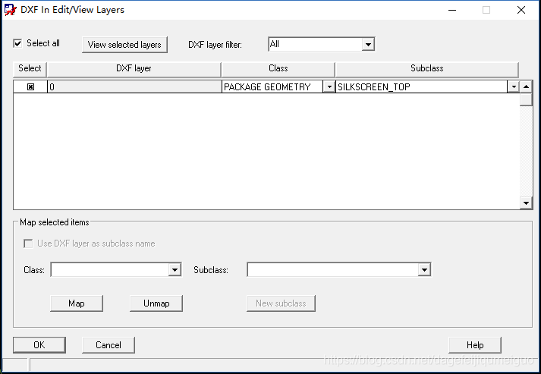The height and width of the screenshot is (374, 541).
Task: Close the DXF In Edit/View Layers window
Action: 521,10
